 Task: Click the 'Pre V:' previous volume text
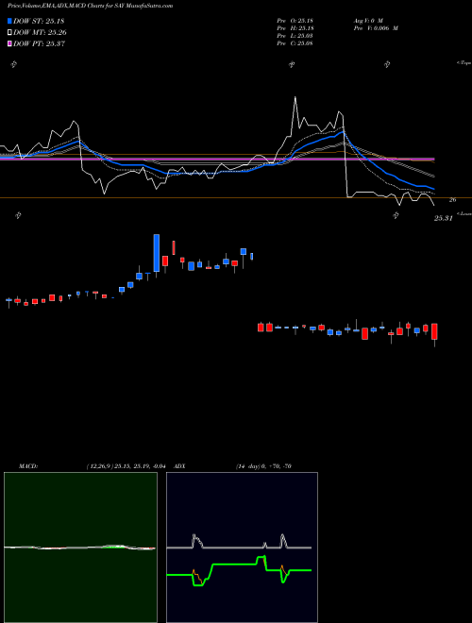[376, 28]
